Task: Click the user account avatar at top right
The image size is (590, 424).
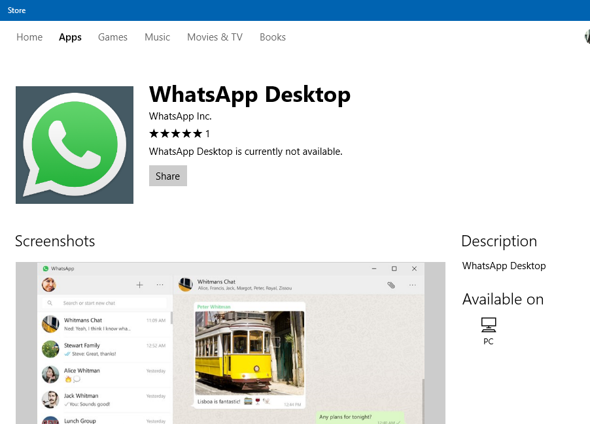Action: point(587,37)
